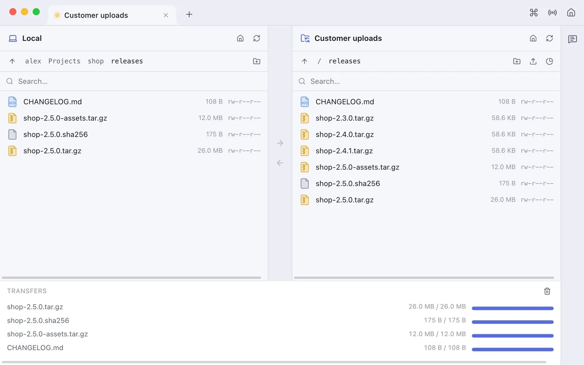
Task: Select shop-2.5.0.sha256 in Customer uploads pane
Action: tap(426, 184)
